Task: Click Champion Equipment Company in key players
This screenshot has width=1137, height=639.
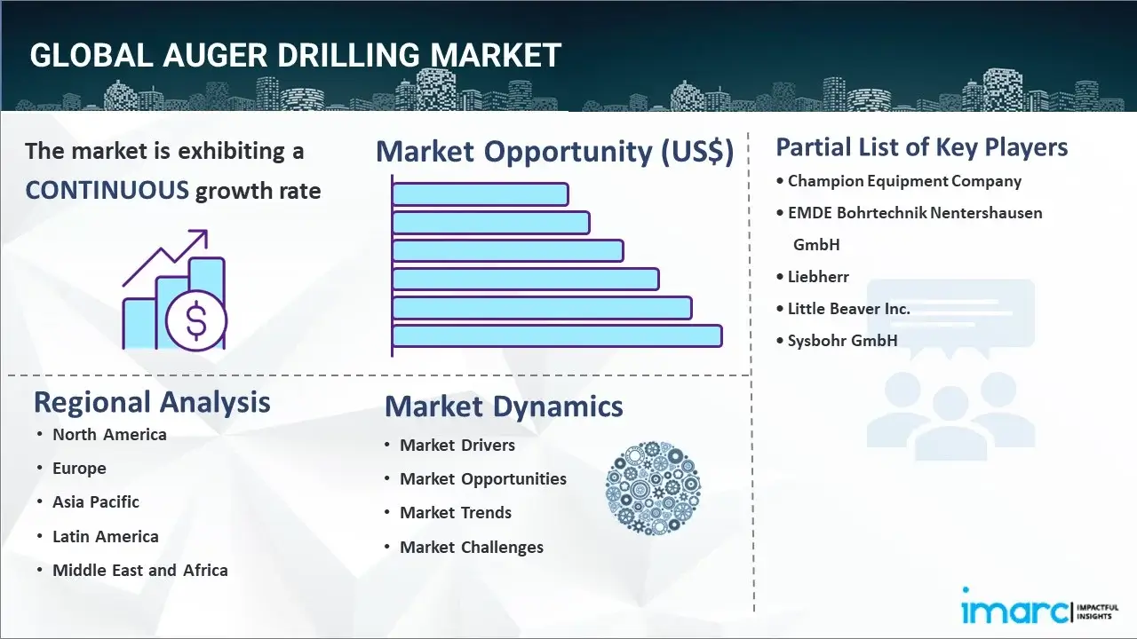Action: click(x=904, y=181)
